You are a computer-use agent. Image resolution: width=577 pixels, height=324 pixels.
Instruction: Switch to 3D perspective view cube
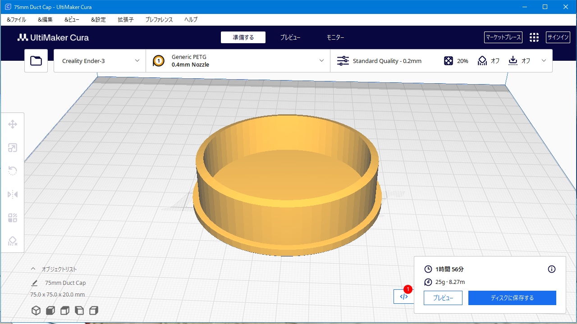36,310
